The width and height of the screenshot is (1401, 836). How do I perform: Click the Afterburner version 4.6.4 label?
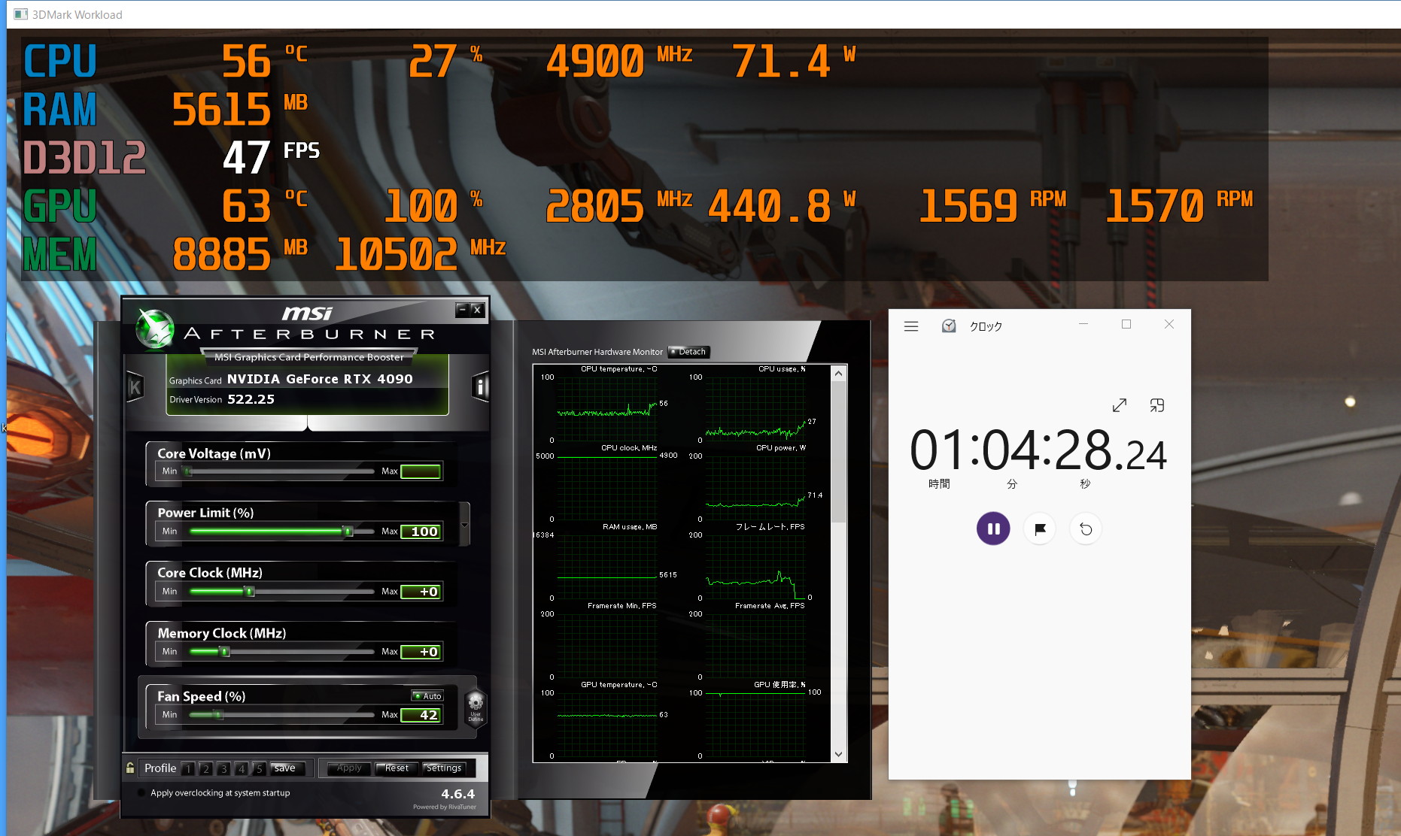(x=457, y=794)
